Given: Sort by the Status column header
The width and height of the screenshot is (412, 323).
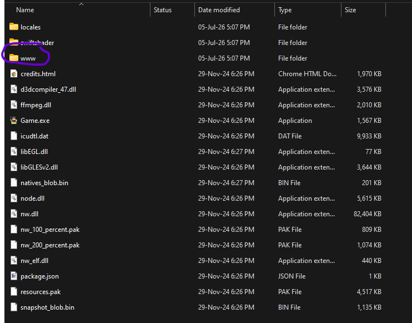Looking at the screenshot, I should click(x=163, y=10).
